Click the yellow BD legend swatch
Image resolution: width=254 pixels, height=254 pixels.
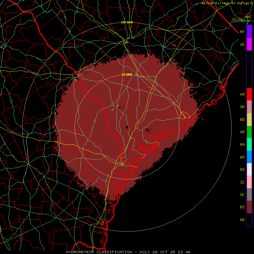(x=249, y=120)
